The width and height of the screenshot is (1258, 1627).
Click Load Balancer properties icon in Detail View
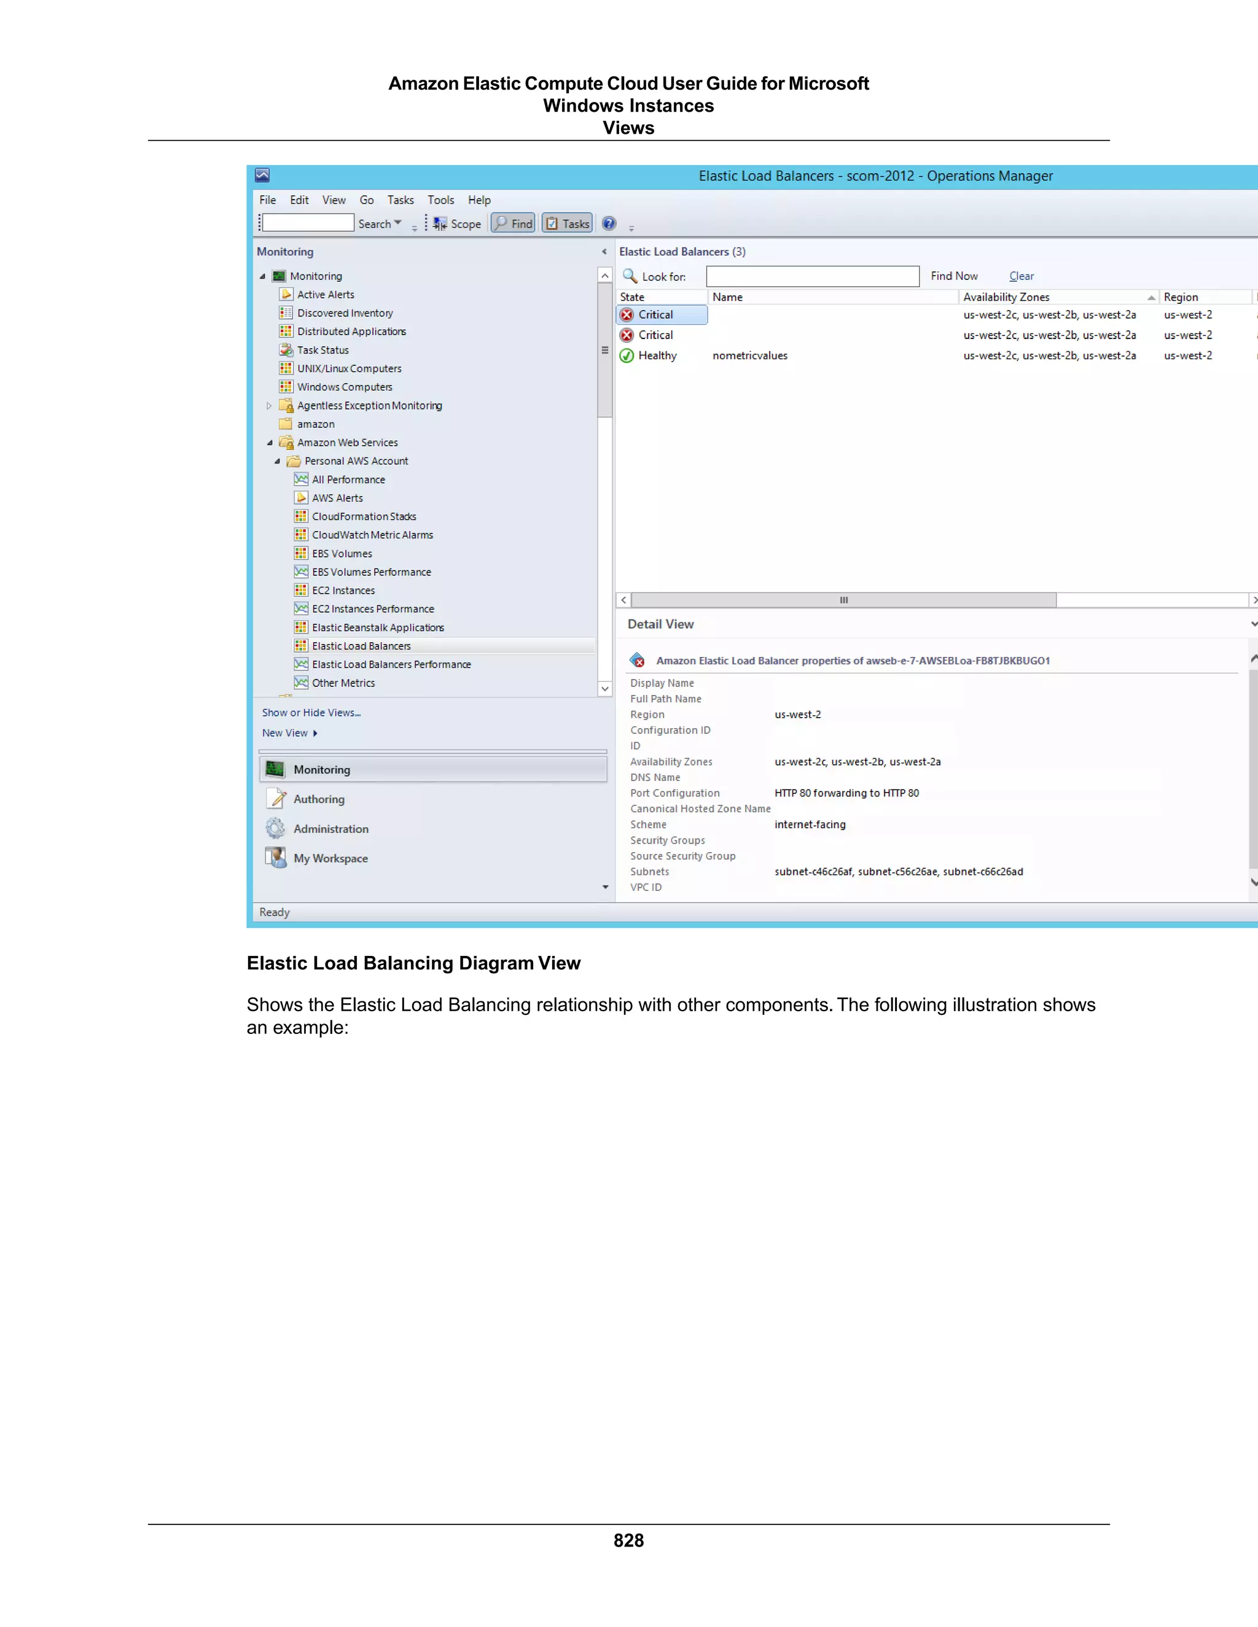click(x=638, y=660)
